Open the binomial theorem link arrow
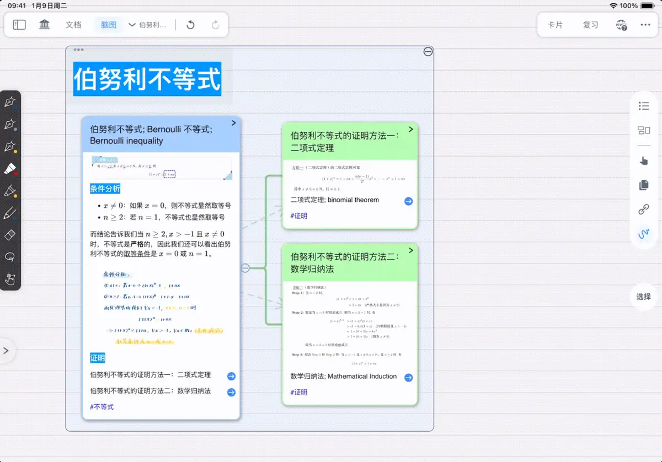This screenshot has height=462, width=662. click(x=408, y=201)
